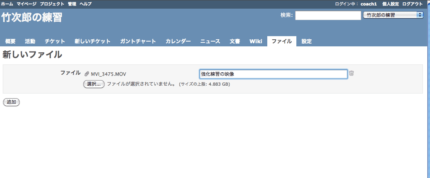Go to the Wiki tab
The image size is (430, 178).
(256, 41)
